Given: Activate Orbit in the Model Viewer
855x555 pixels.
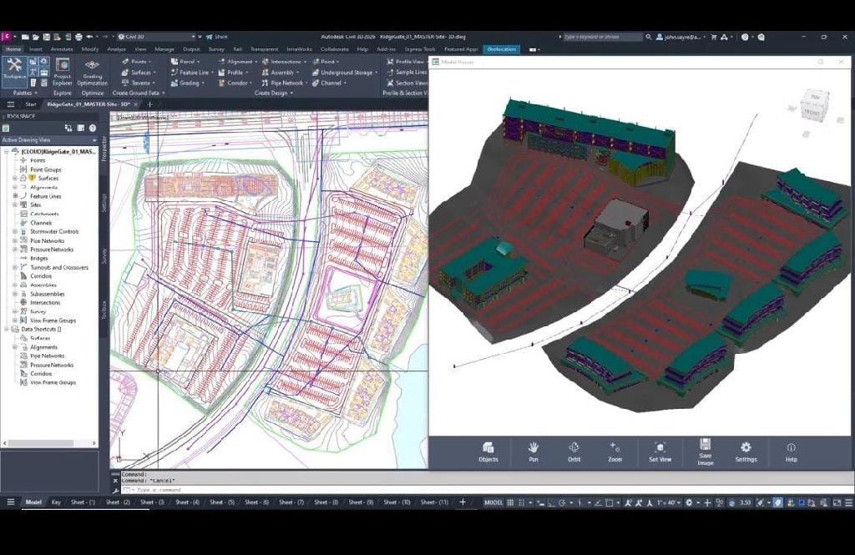Looking at the screenshot, I should point(574,452).
